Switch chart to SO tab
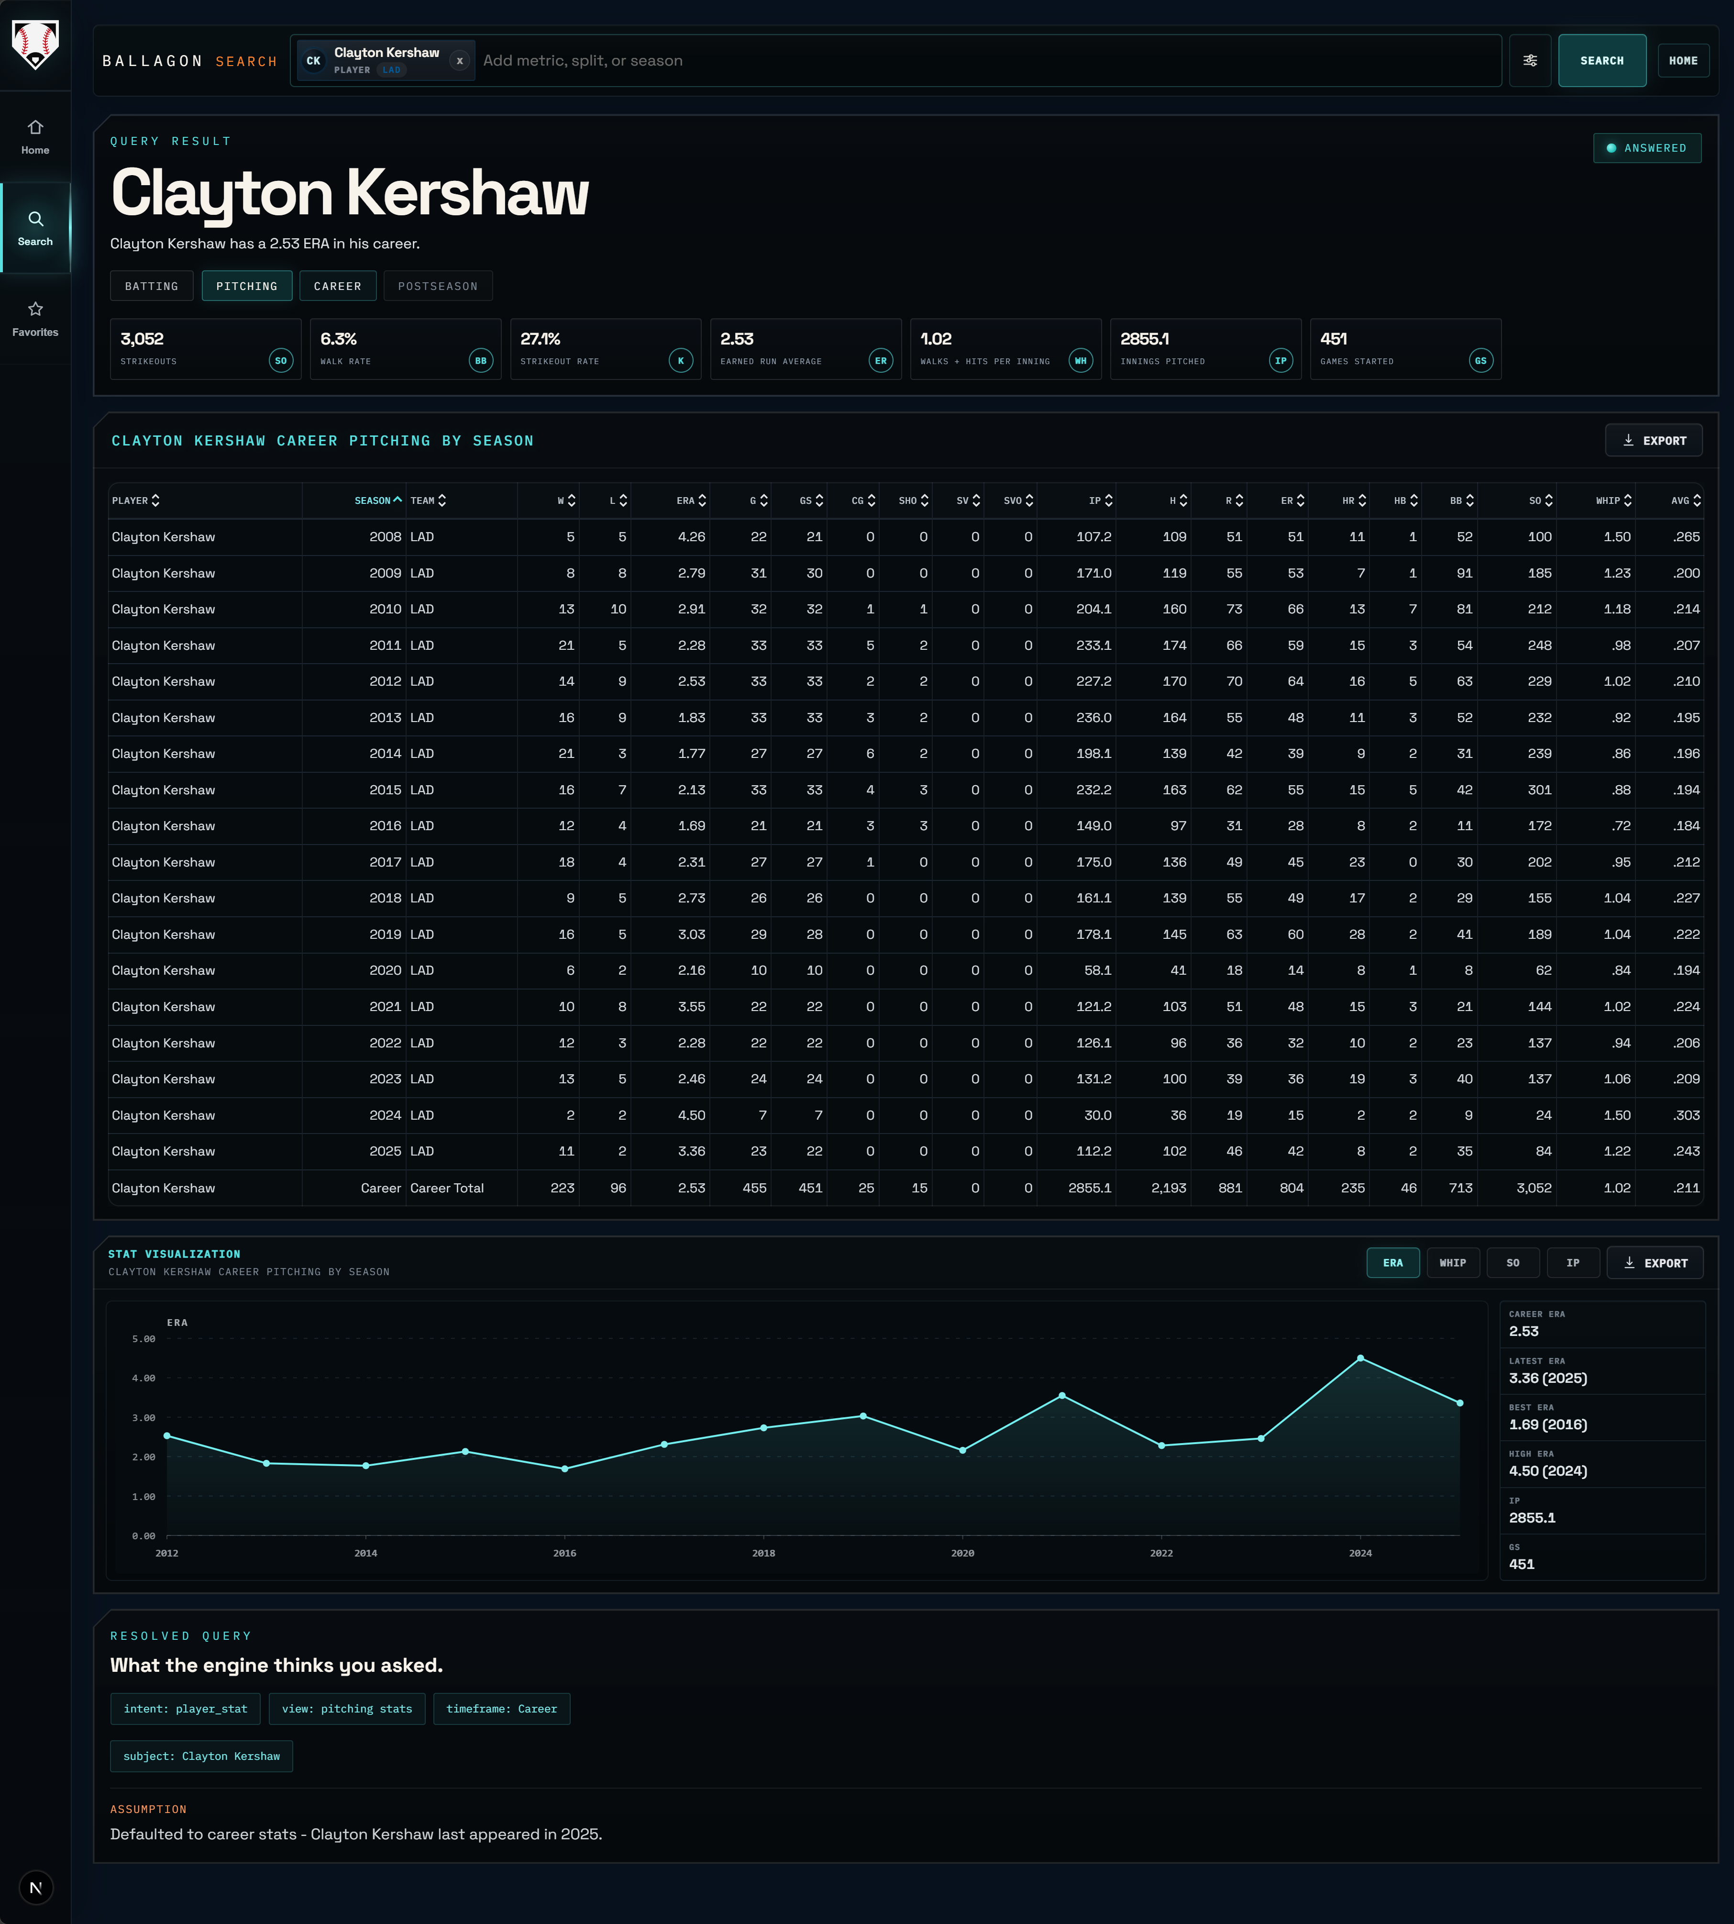Screen dimensions: 1734x1924 point(1512,1263)
